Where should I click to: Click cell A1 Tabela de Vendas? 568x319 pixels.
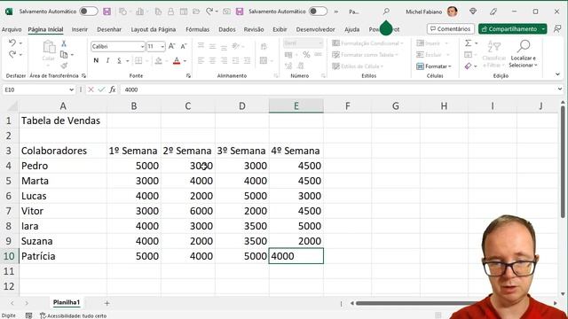pos(63,121)
